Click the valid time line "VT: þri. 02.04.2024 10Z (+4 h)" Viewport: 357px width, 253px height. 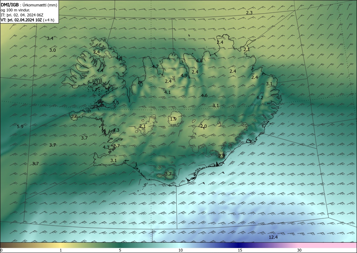[27, 20]
